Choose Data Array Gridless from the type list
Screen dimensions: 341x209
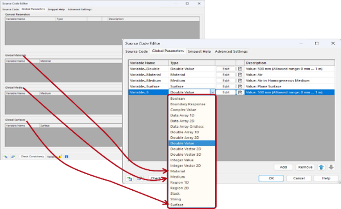click(x=191, y=127)
